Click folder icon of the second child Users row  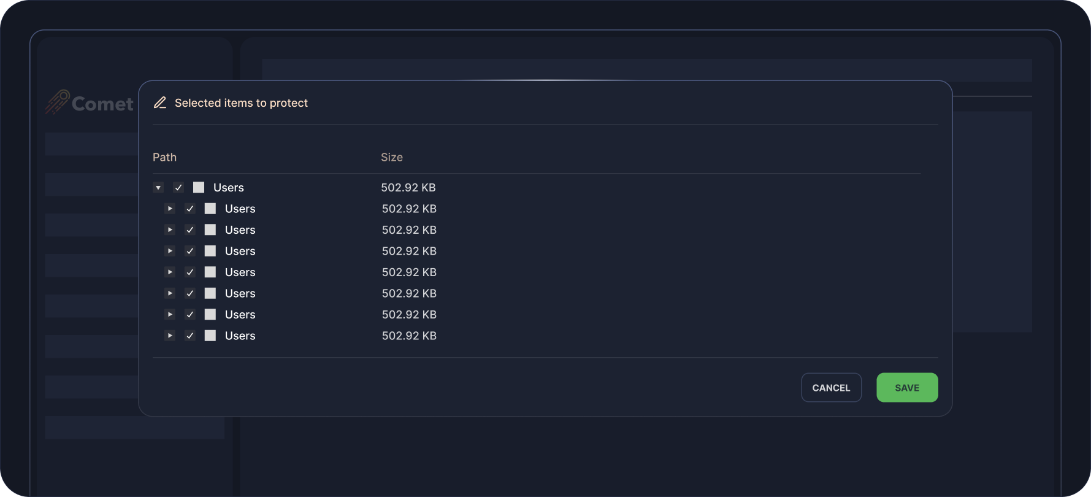point(210,230)
